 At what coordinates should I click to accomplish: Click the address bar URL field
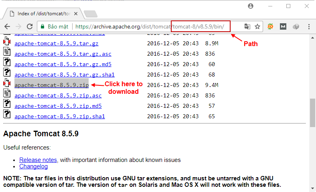(x=150, y=26)
